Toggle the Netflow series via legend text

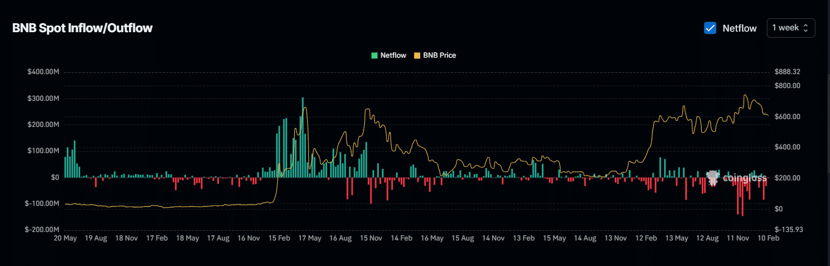(393, 55)
